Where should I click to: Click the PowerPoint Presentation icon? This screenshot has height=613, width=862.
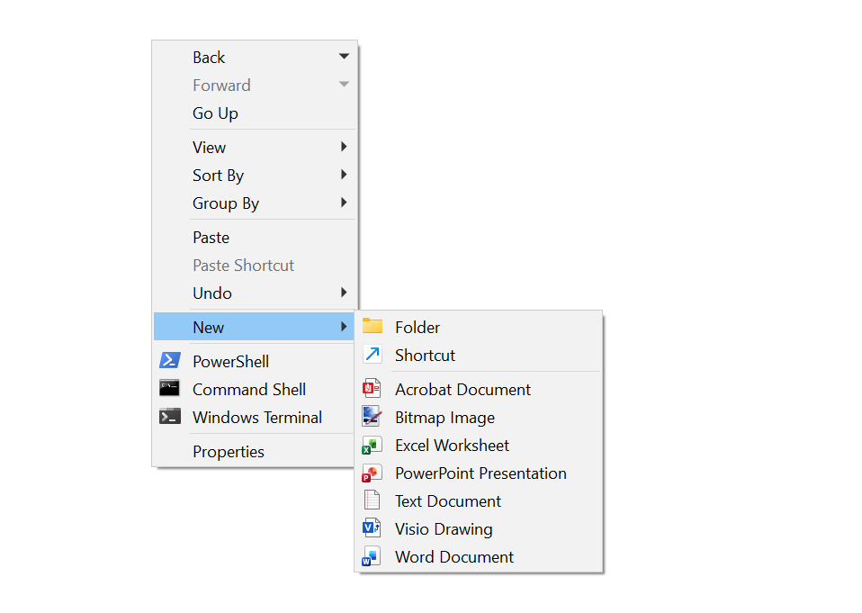tap(372, 473)
